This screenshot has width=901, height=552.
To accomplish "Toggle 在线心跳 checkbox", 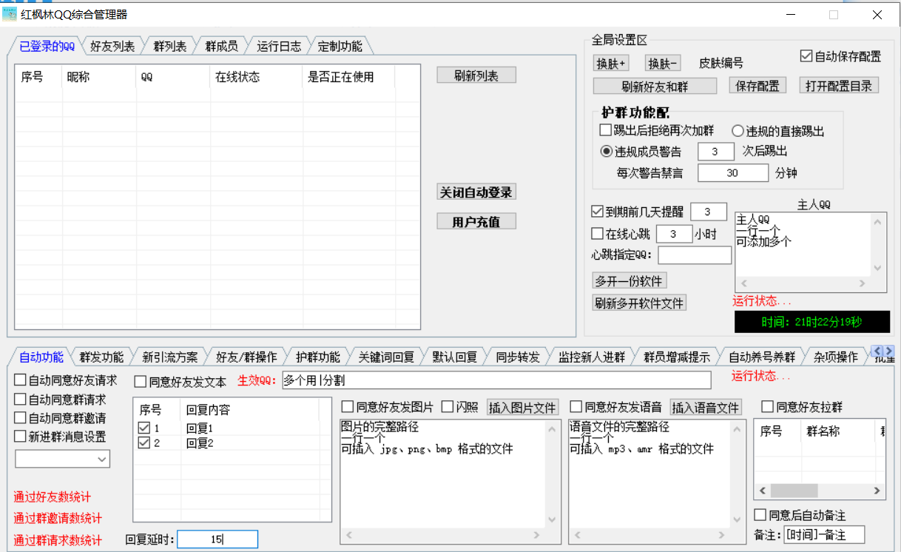I will 598,234.
